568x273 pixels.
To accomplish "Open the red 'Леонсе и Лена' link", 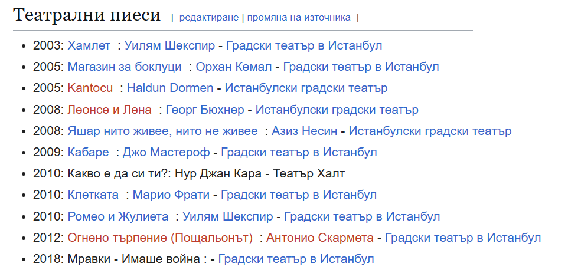I will tap(109, 110).
